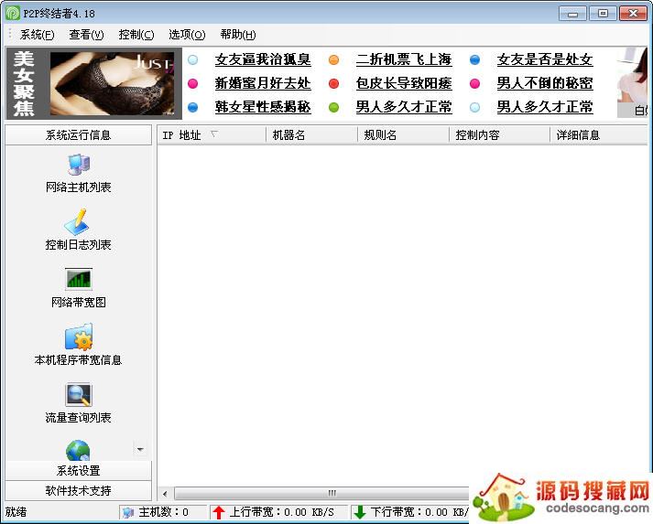
Task: Open the 控制日志列表 control log icon
Action: pos(77,222)
